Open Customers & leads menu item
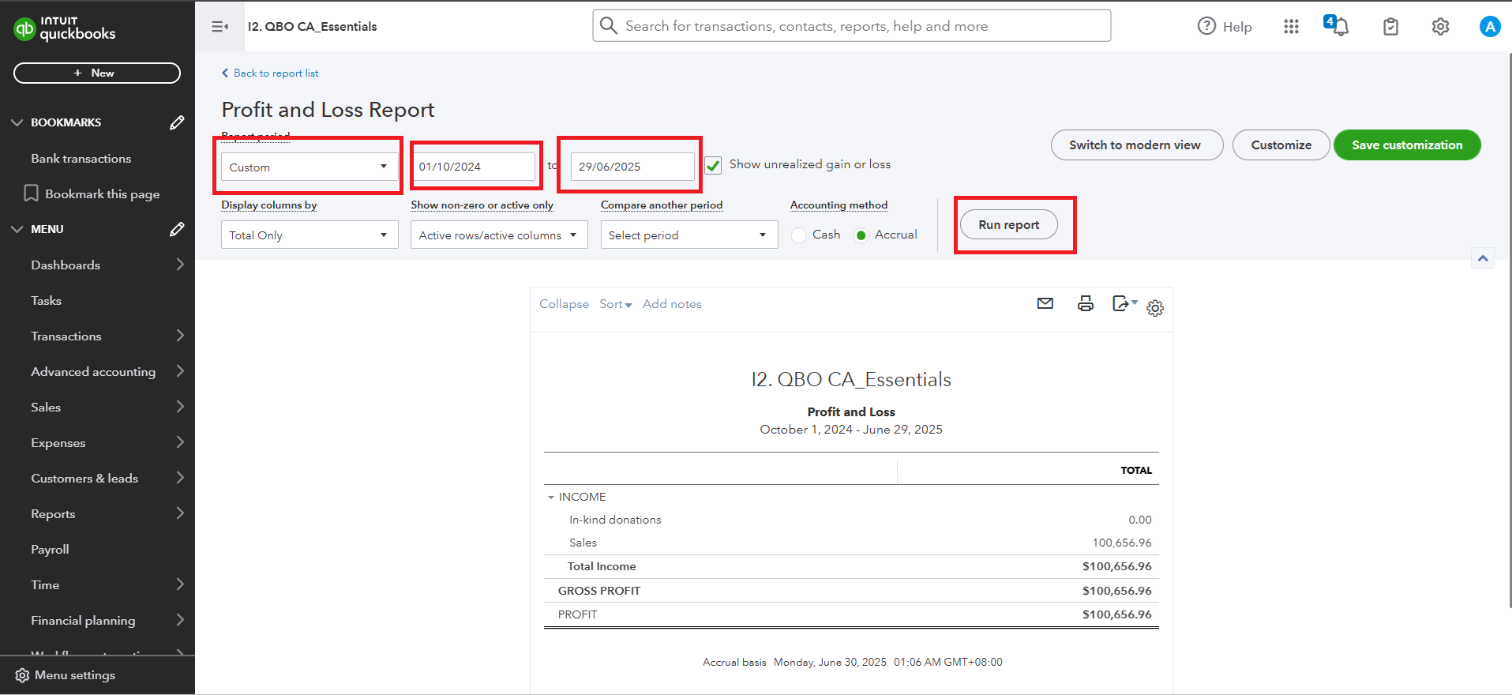The height and width of the screenshot is (695, 1512). 84,478
